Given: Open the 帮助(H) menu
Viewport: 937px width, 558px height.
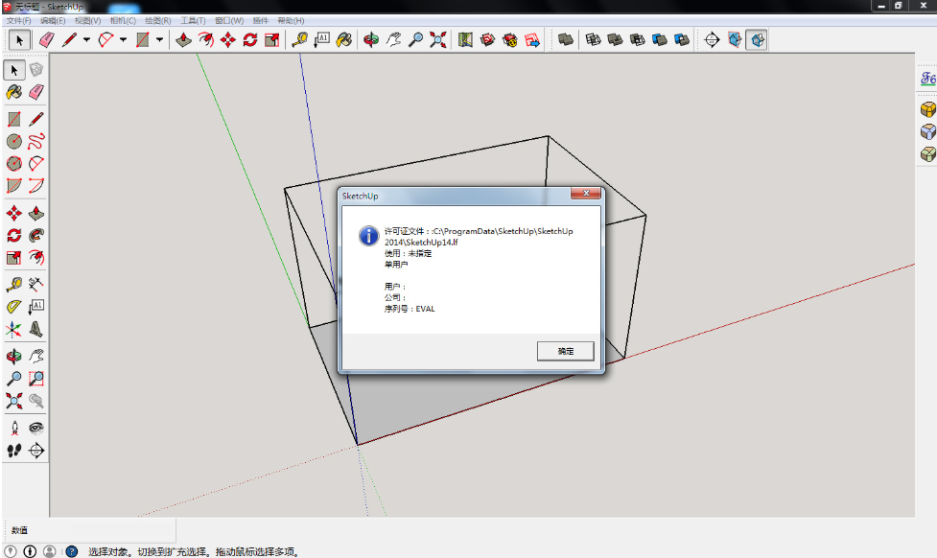Looking at the screenshot, I should [x=291, y=20].
